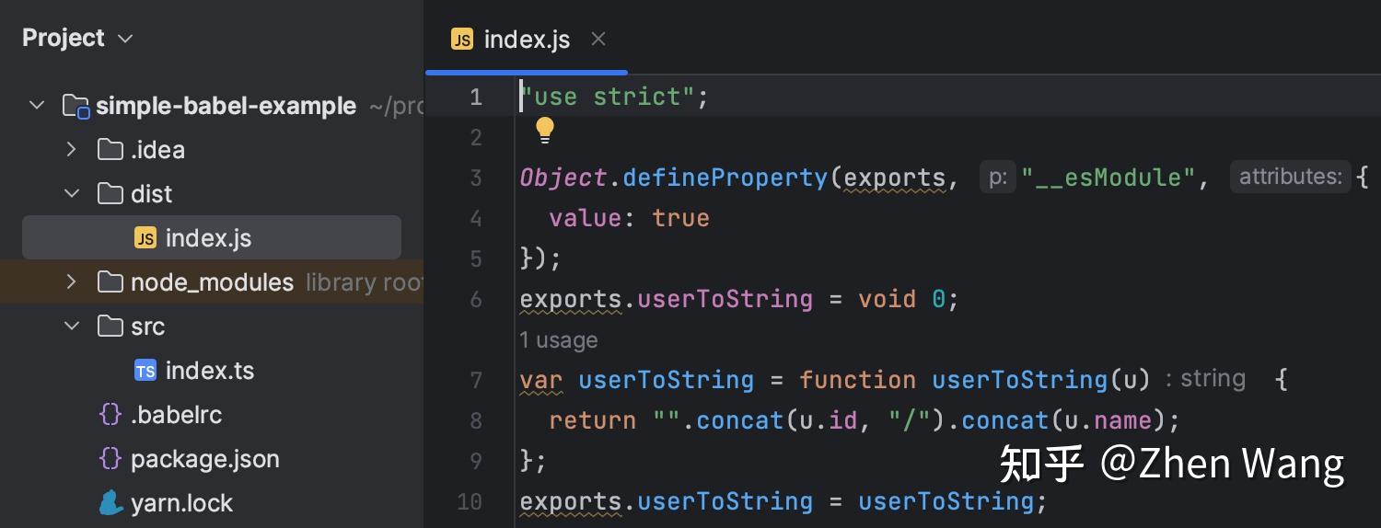Click the JS icon on the index.js tab
The height and width of the screenshot is (528, 1381).
click(462, 40)
